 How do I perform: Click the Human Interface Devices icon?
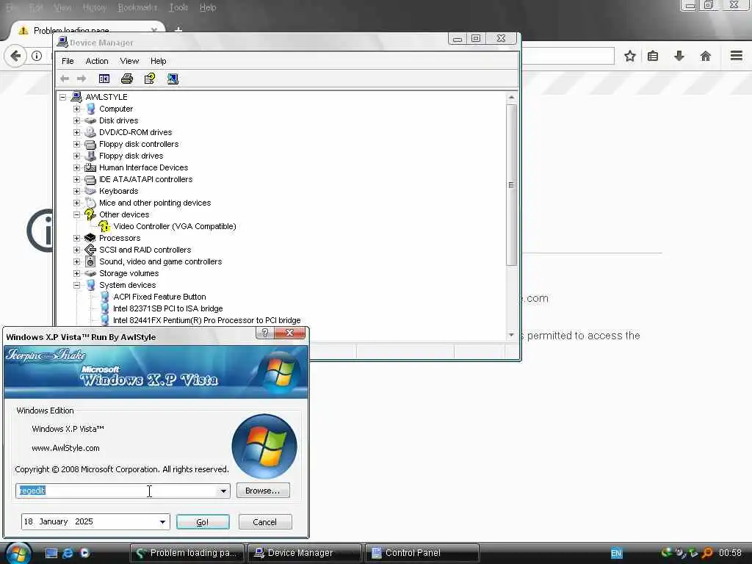(x=90, y=167)
